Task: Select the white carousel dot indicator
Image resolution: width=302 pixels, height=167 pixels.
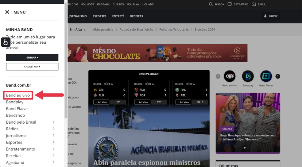Action: 245,148
